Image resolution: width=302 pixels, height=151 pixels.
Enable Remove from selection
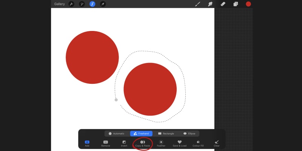[x=106, y=143]
